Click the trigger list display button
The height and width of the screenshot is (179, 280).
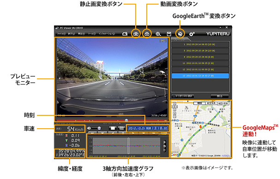pos(183,96)
